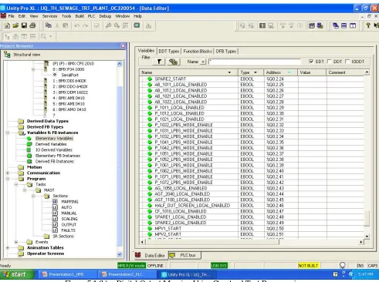Collapse the Program tree node
The height and width of the screenshot is (282, 379).
(8, 179)
